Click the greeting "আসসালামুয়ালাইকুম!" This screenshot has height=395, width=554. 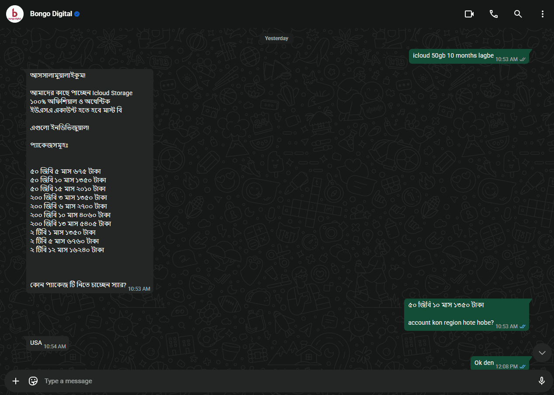click(x=58, y=76)
